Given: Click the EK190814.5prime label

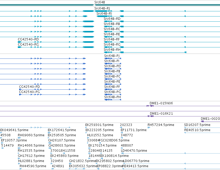Looking at the screenshot, I should tap(115, 156).
